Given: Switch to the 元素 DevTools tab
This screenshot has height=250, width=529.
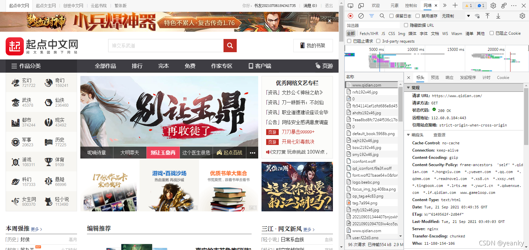Looking at the screenshot, I should tap(394, 6).
